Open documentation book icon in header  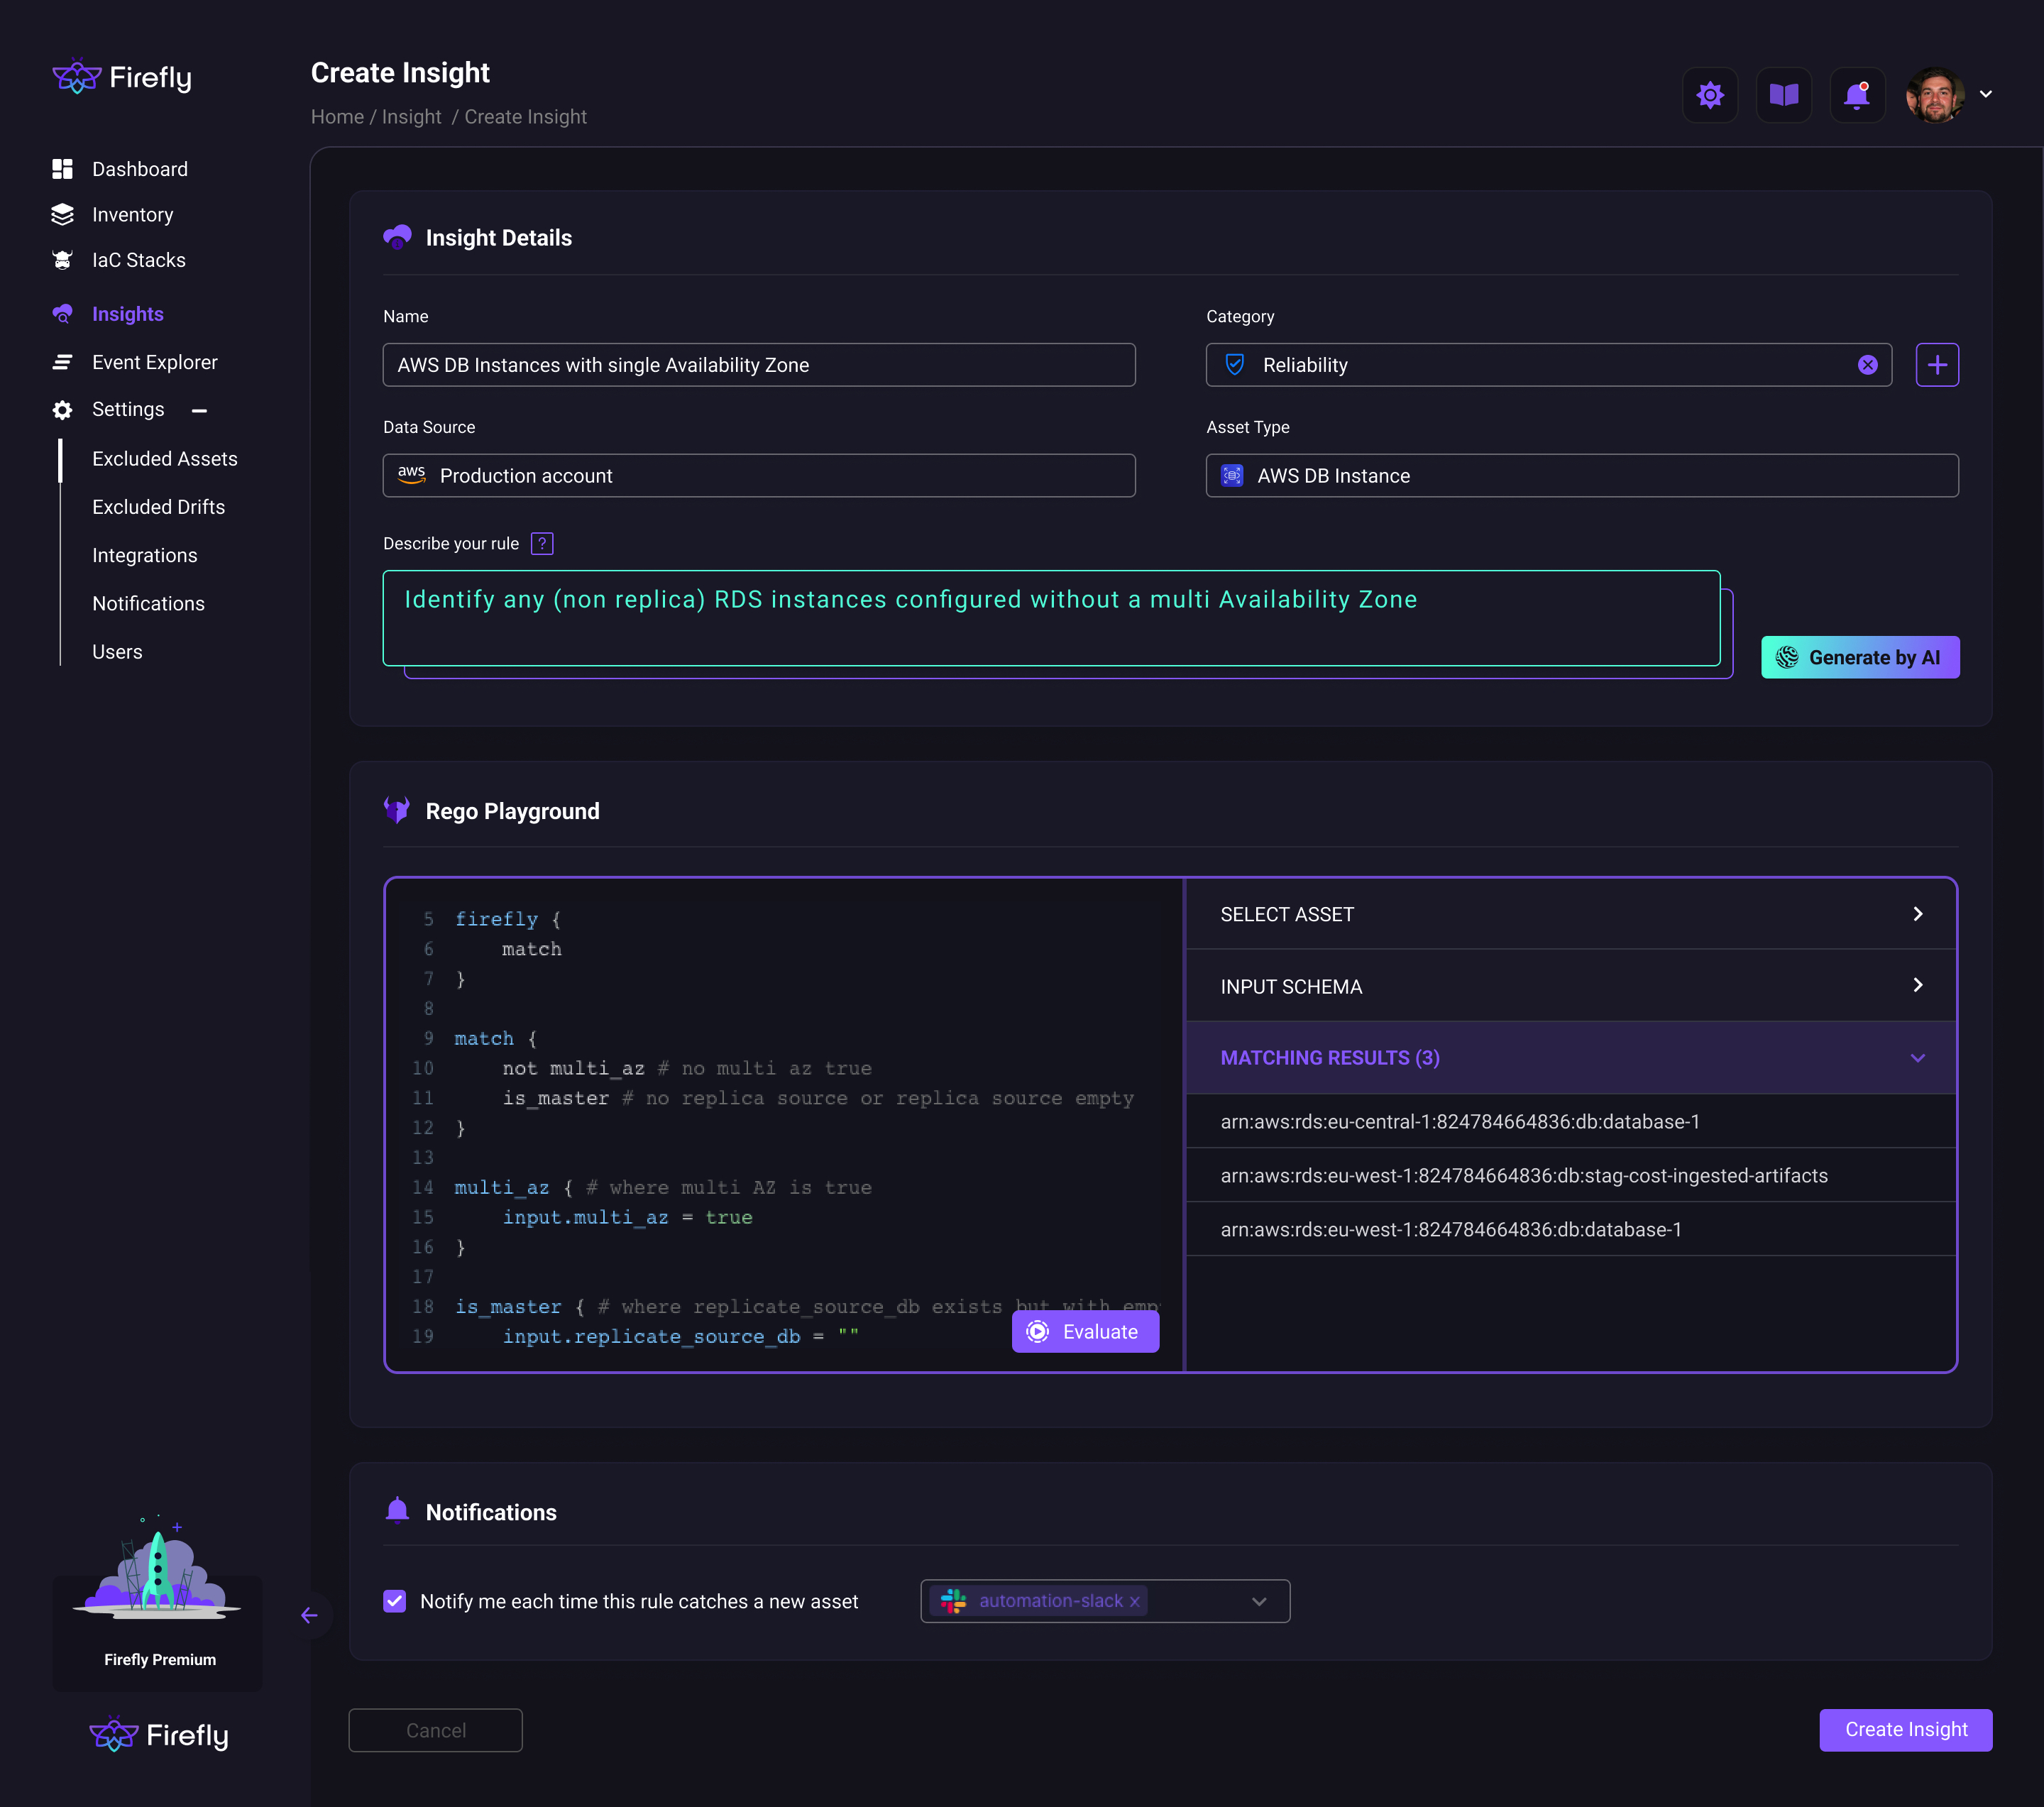click(x=1783, y=95)
